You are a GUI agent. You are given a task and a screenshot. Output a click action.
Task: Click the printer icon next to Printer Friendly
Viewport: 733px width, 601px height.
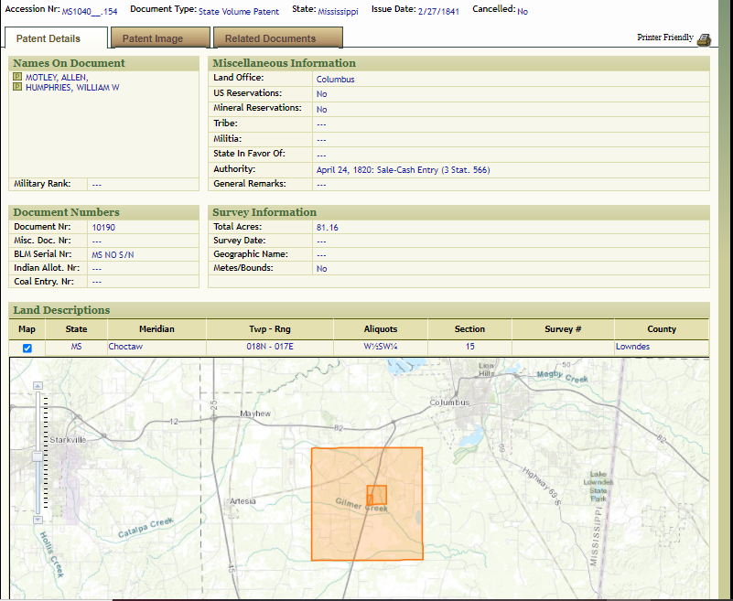click(703, 38)
